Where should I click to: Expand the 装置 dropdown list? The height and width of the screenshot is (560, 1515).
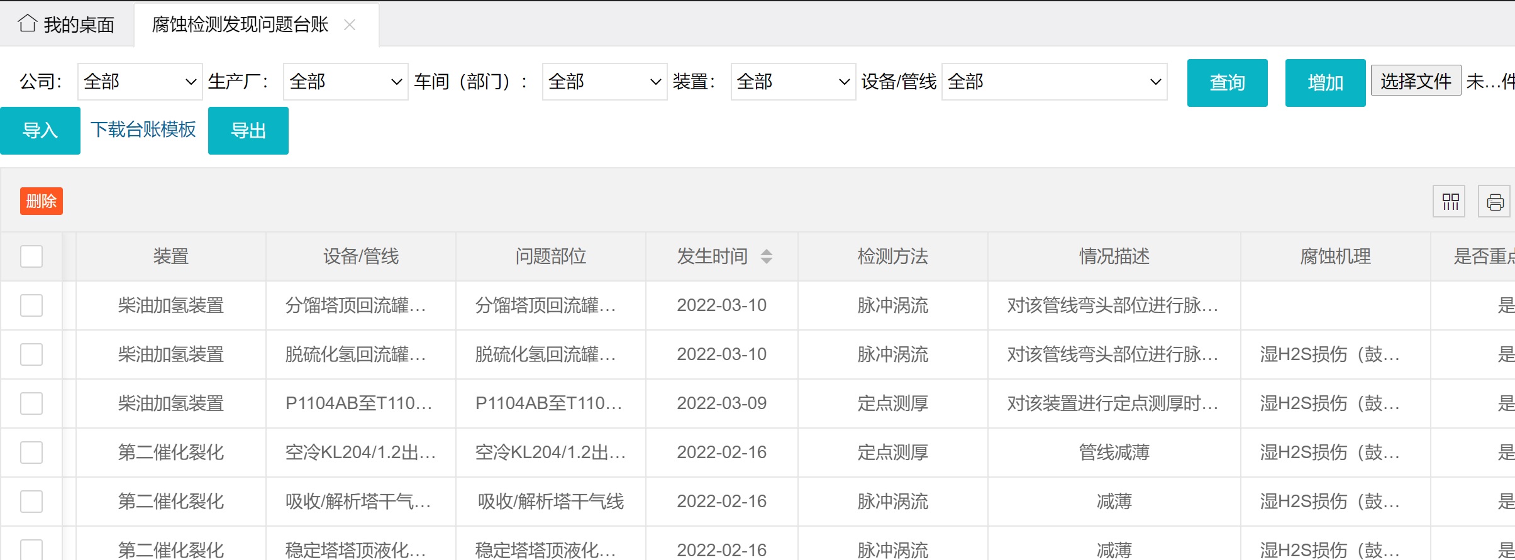click(x=792, y=82)
